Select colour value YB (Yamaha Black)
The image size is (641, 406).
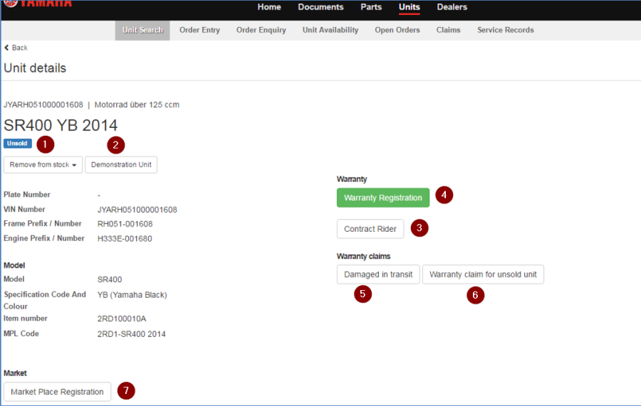132,294
